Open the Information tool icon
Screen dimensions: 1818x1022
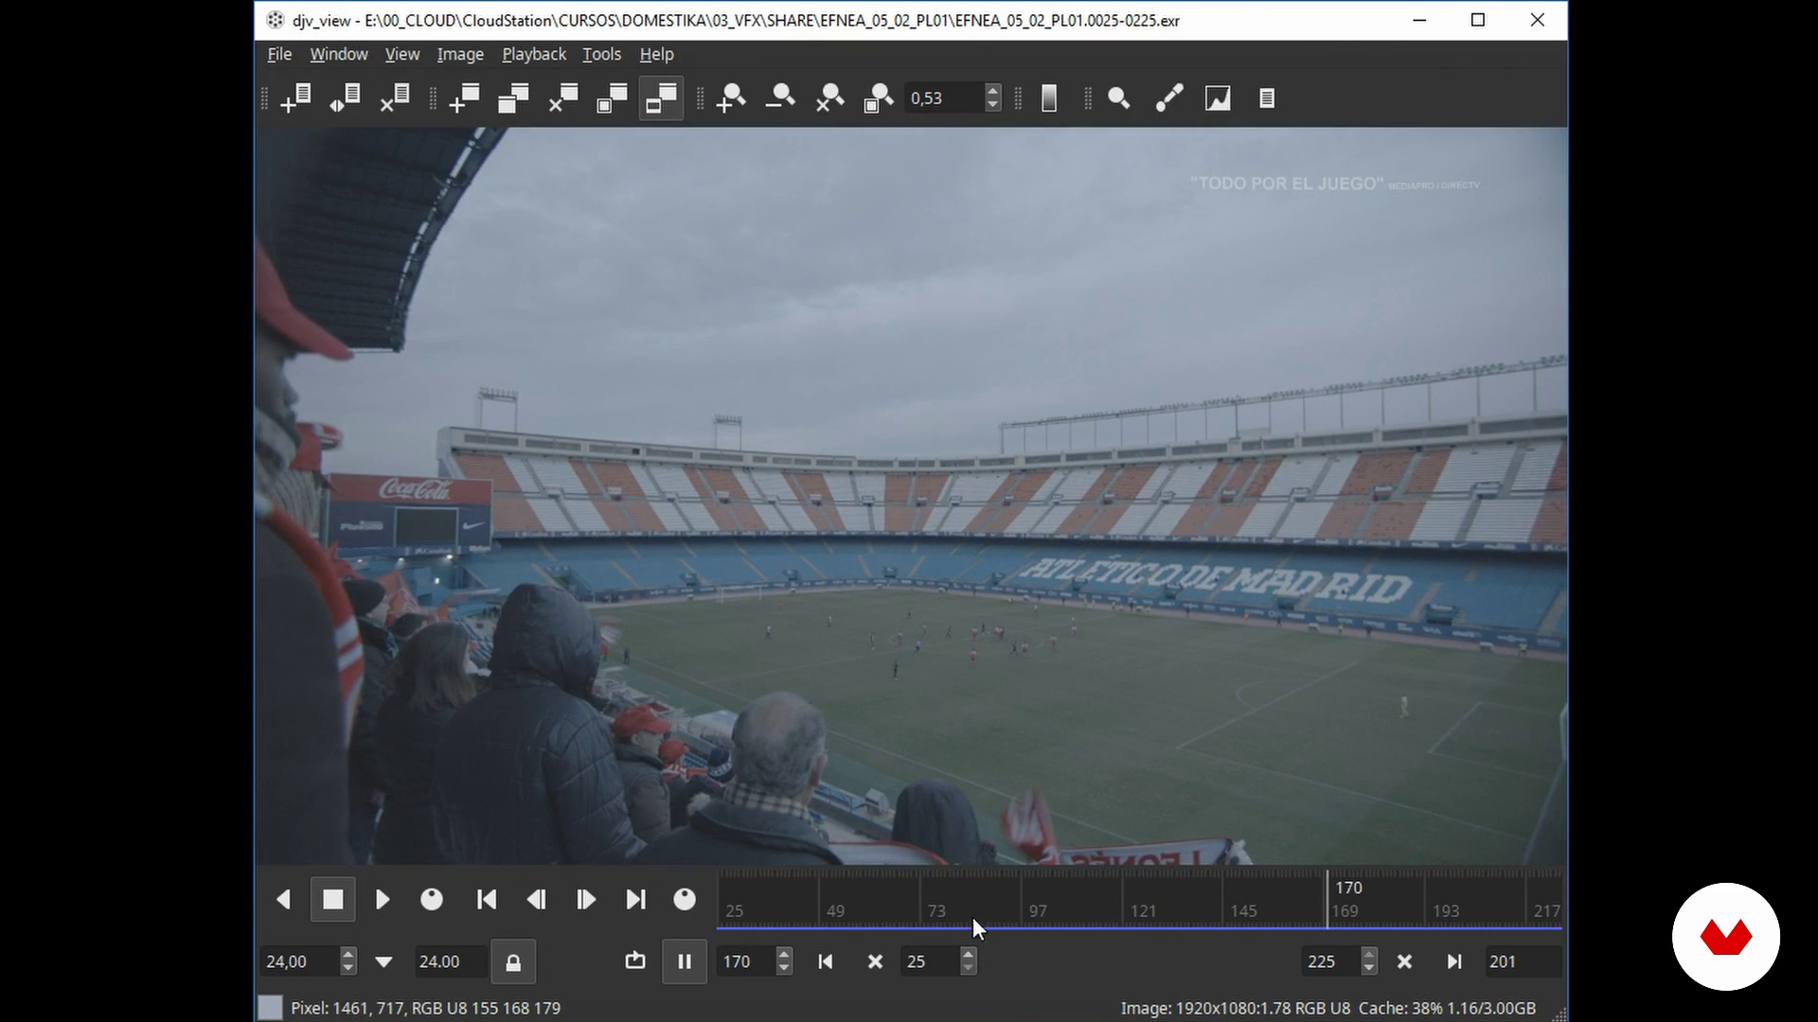(x=1267, y=98)
